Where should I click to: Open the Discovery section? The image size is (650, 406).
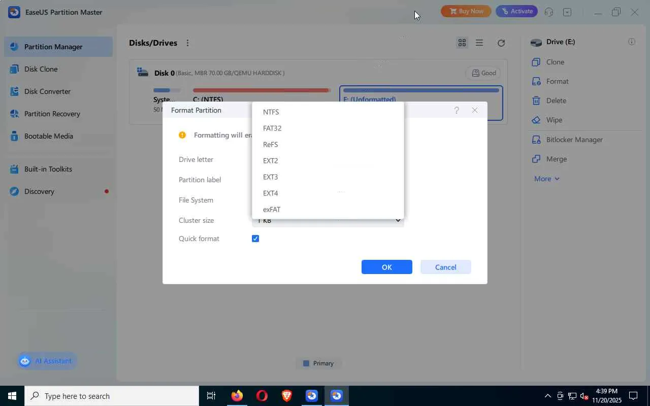point(59,191)
